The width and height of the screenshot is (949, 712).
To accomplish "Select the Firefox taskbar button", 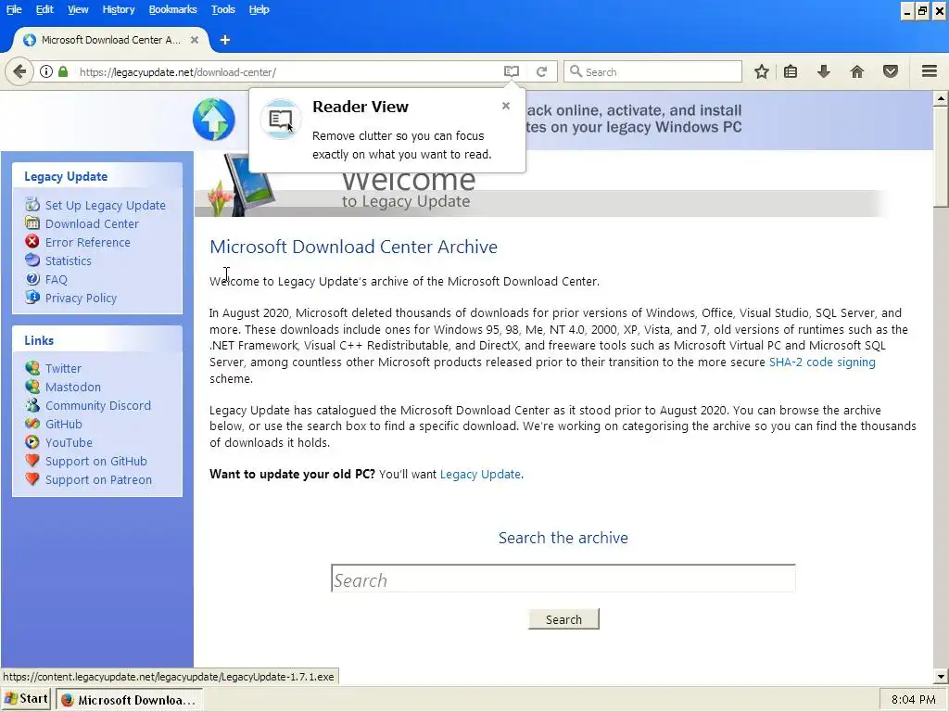I will coord(129,700).
